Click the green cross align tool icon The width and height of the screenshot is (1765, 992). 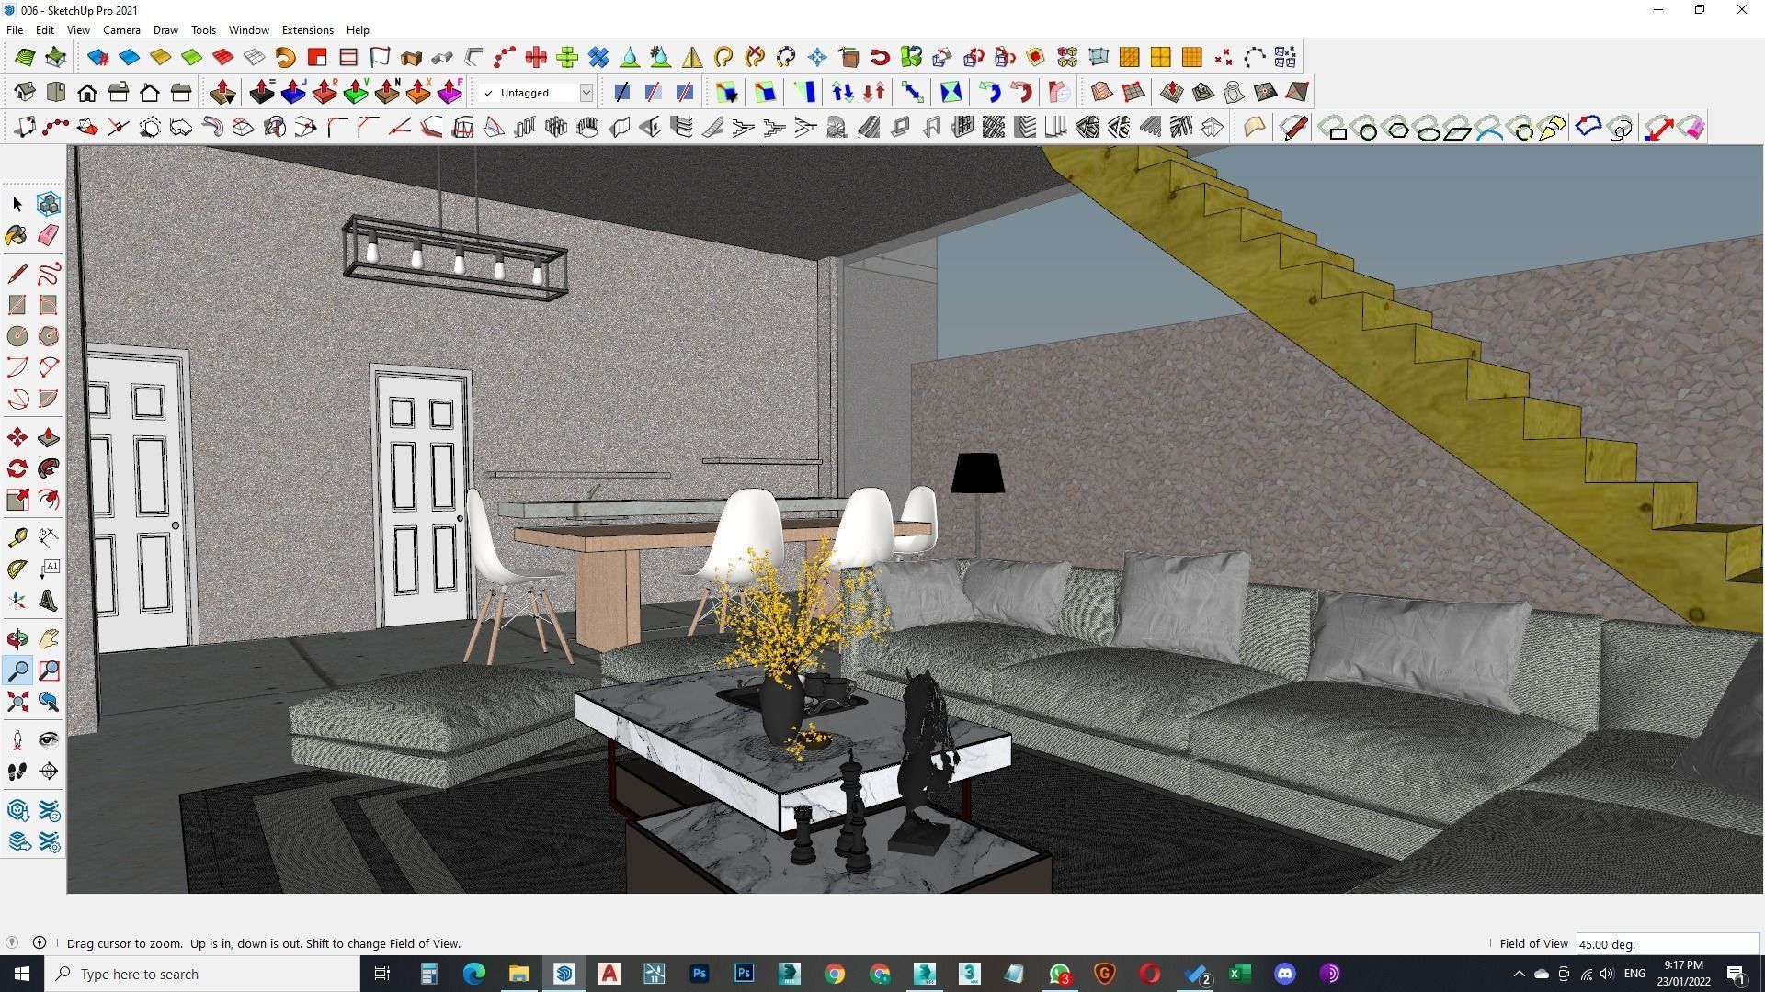point(567,58)
